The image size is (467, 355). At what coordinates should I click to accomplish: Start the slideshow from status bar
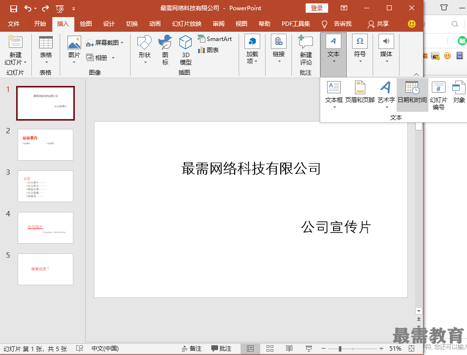click(309, 349)
